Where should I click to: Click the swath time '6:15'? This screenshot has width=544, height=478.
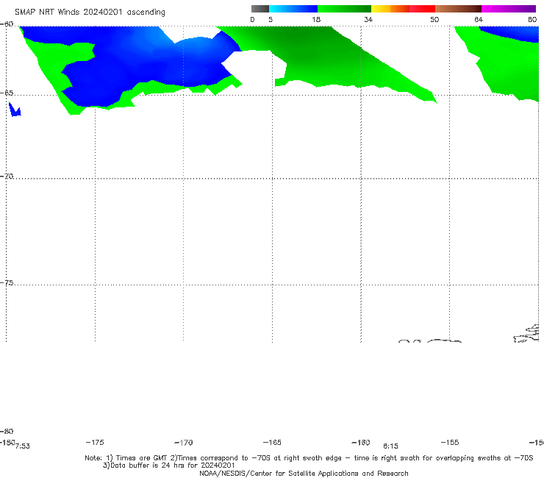point(390,446)
